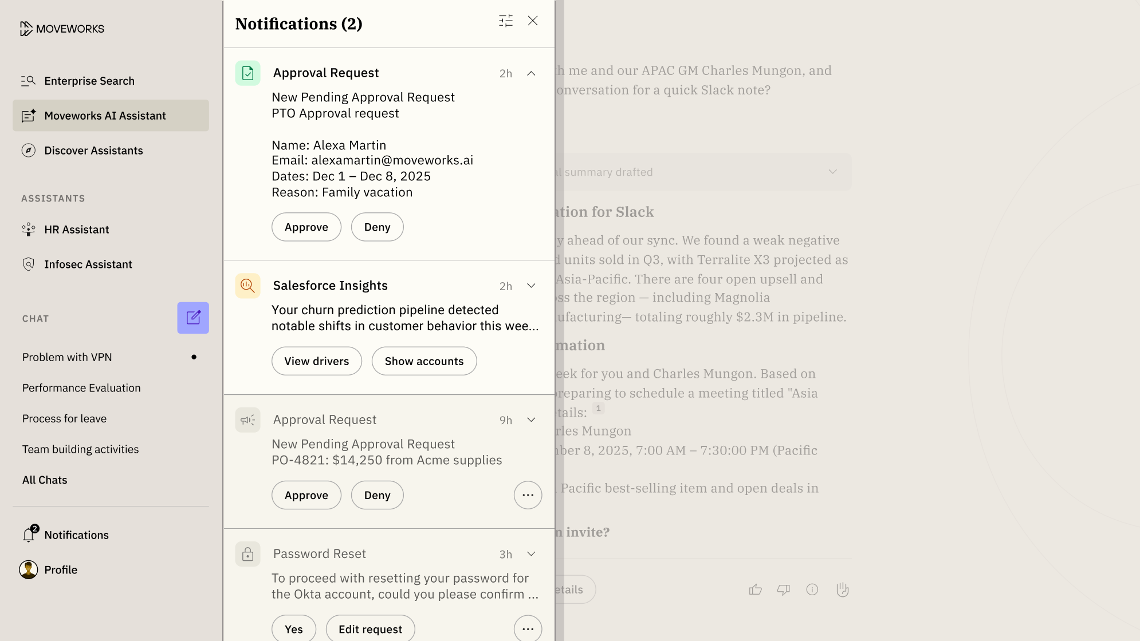The image size is (1140, 641).
Task: Expand the Salesforce Insights notification
Action: (531, 286)
